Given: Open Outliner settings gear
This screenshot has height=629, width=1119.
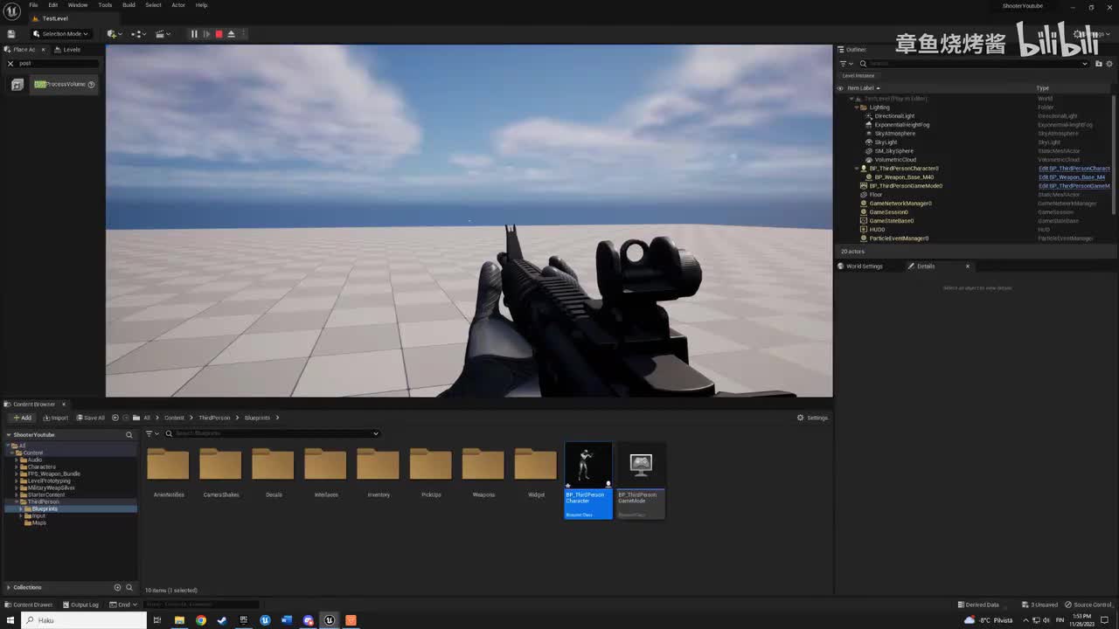Looking at the screenshot, I should tap(1109, 63).
